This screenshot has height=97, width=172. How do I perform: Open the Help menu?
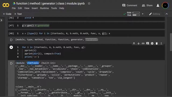tap(62, 8)
